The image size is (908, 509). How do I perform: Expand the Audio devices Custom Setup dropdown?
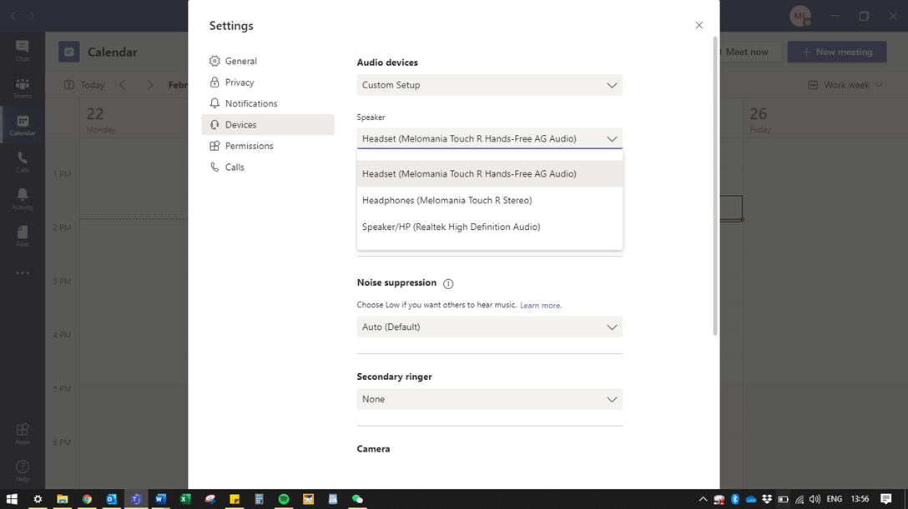click(x=489, y=85)
